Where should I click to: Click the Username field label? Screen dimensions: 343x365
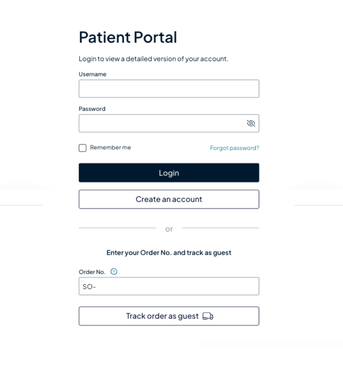[x=92, y=74]
